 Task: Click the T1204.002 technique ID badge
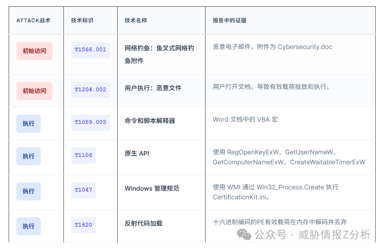90,90
